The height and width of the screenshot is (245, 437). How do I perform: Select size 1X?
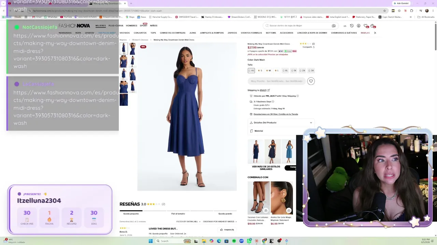293,70
